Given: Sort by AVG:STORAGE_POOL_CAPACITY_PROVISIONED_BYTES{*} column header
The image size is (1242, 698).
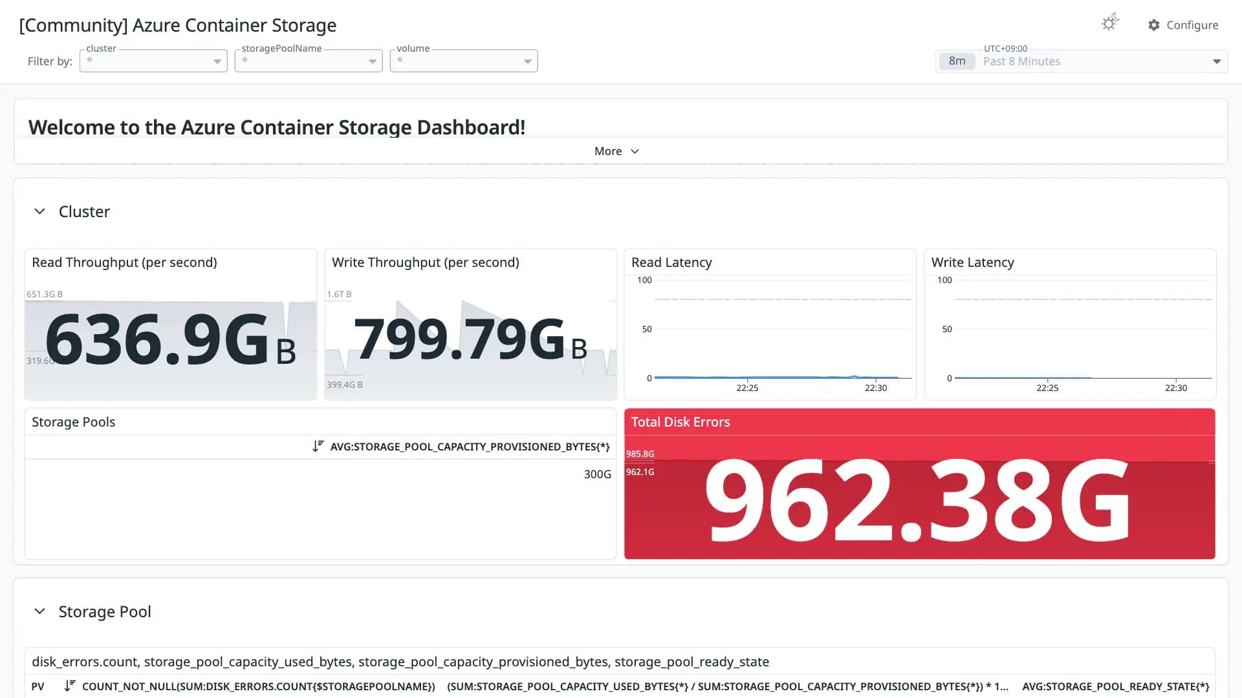Looking at the screenshot, I should coord(470,447).
